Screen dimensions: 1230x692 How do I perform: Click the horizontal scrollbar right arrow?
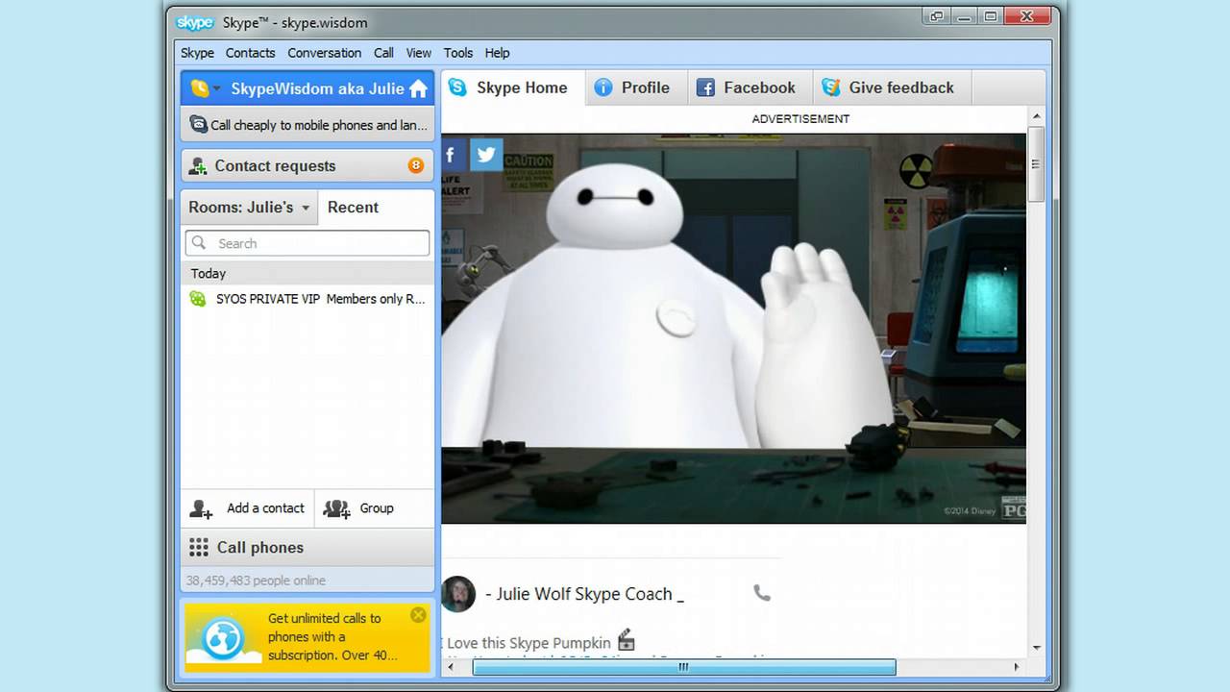click(1017, 667)
